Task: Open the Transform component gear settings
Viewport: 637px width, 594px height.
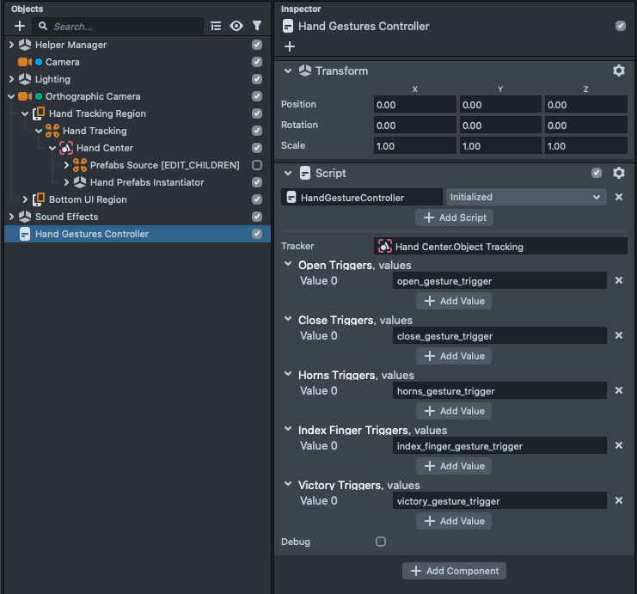Action: pyautogui.click(x=618, y=71)
